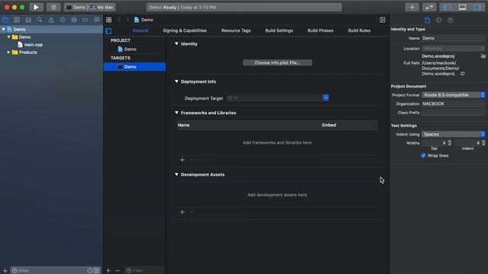Go forward in editor history

pos(127,20)
